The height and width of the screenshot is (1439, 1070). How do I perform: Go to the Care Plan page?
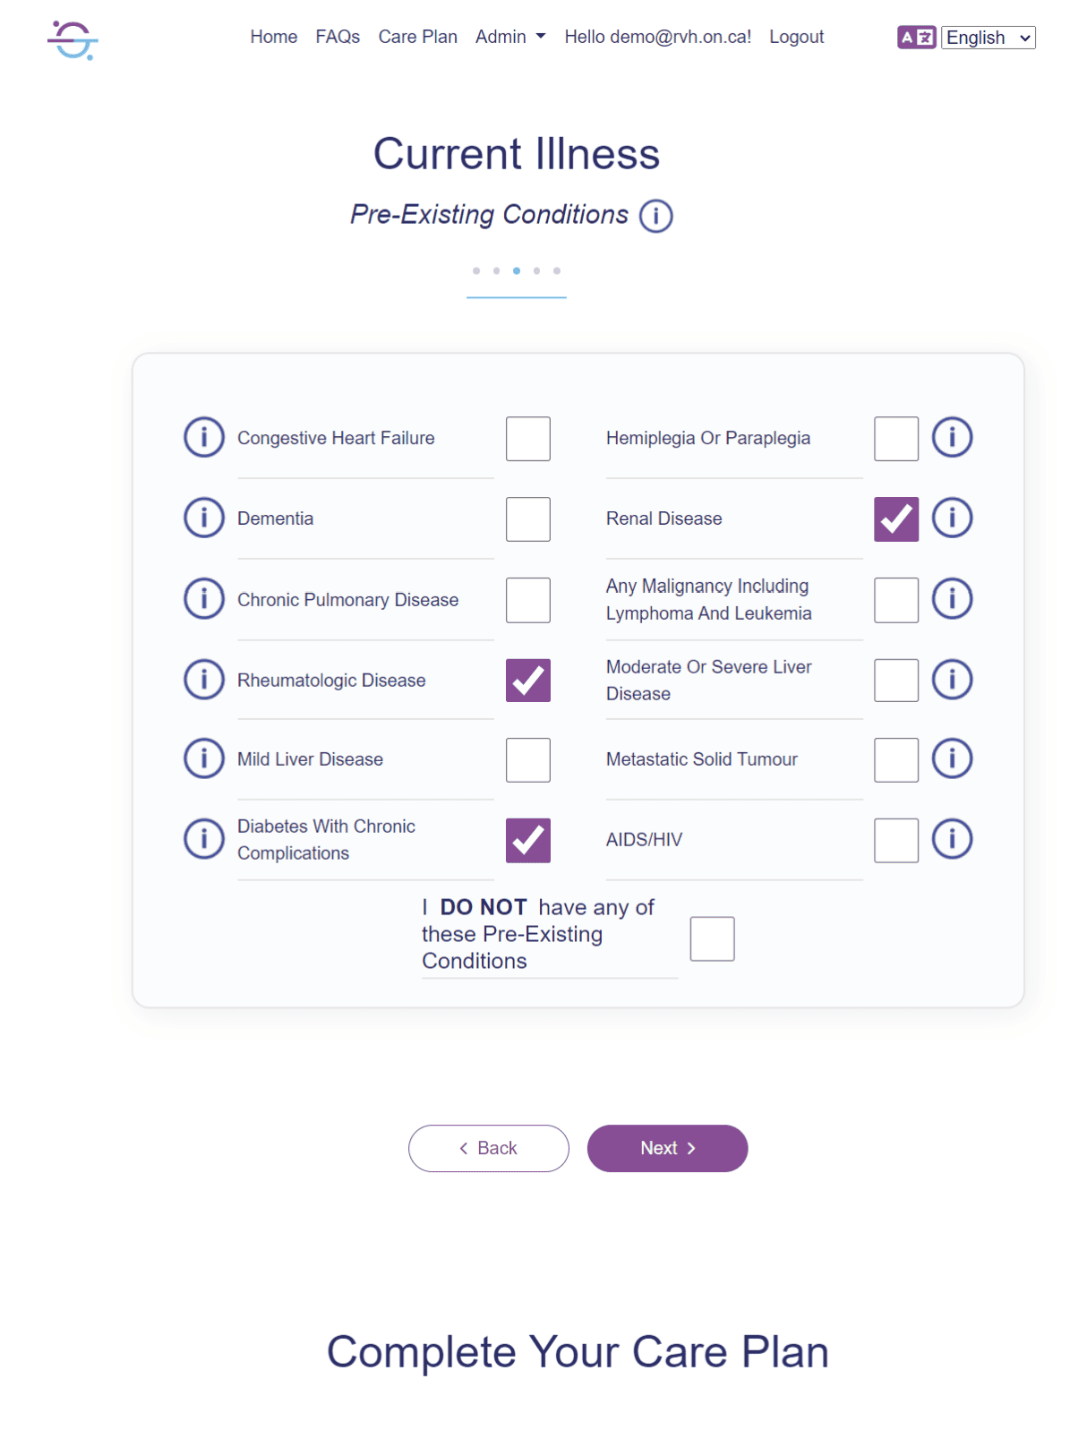[417, 37]
